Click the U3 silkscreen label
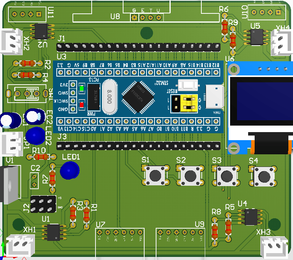Screen dimensions: 293x260 tap(62, 57)
